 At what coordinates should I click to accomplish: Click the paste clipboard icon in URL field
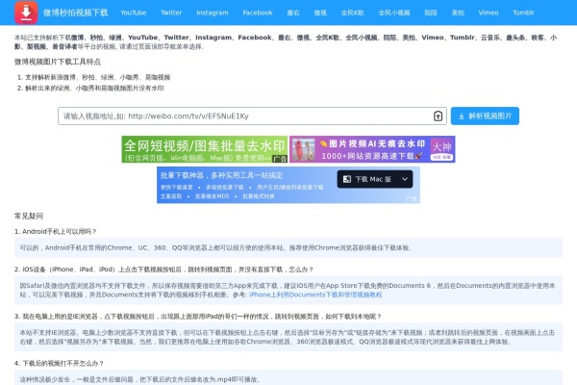click(438, 116)
